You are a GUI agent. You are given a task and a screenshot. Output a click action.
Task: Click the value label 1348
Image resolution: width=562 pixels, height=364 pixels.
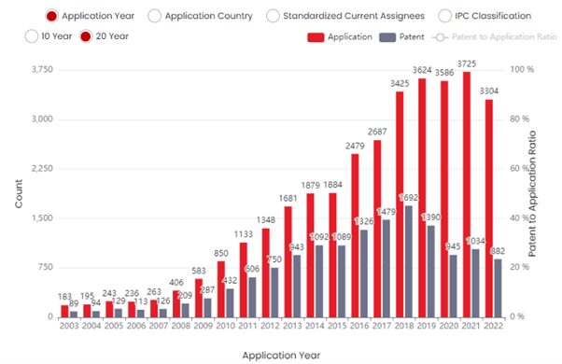(x=265, y=220)
